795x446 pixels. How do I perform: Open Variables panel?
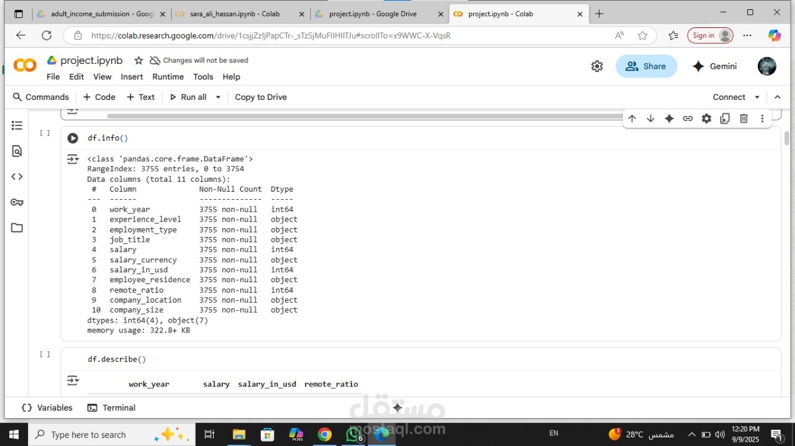(x=47, y=408)
